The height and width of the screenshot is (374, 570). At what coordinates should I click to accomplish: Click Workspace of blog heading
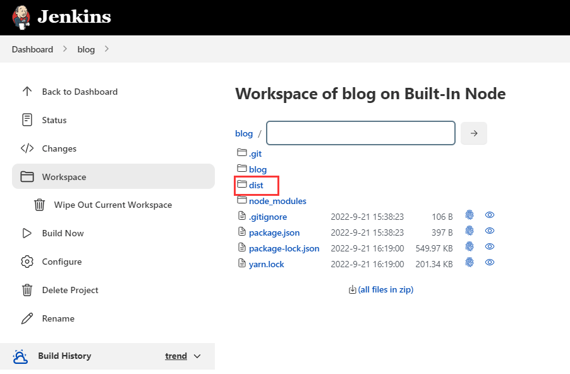point(370,93)
